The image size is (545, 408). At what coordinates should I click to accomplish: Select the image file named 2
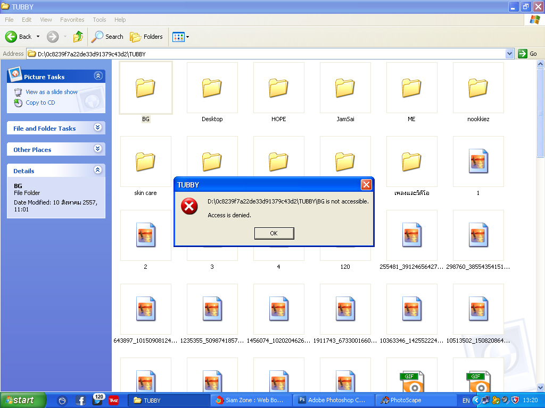(x=146, y=240)
